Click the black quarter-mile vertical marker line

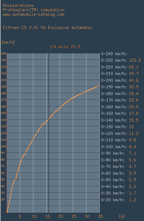[x=49, y=133]
